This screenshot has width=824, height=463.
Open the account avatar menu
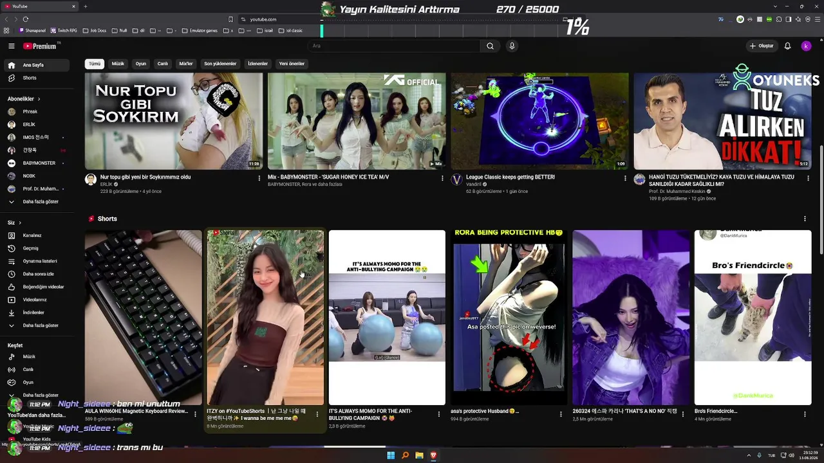coord(806,46)
